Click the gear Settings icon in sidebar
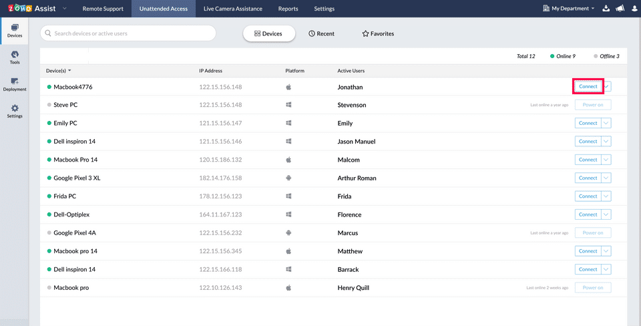The width and height of the screenshot is (641, 326). (14, 111)
